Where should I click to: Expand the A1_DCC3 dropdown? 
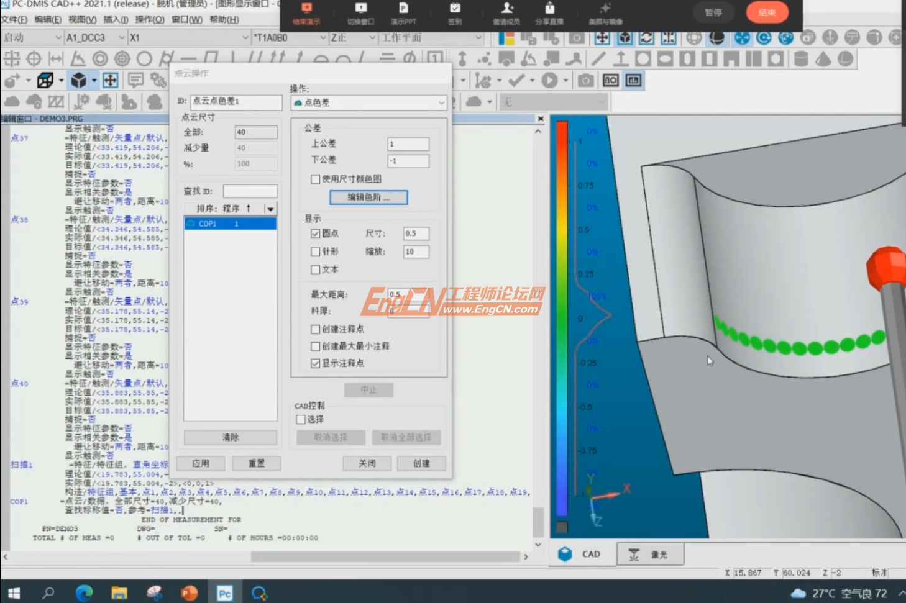click(121, 38)
